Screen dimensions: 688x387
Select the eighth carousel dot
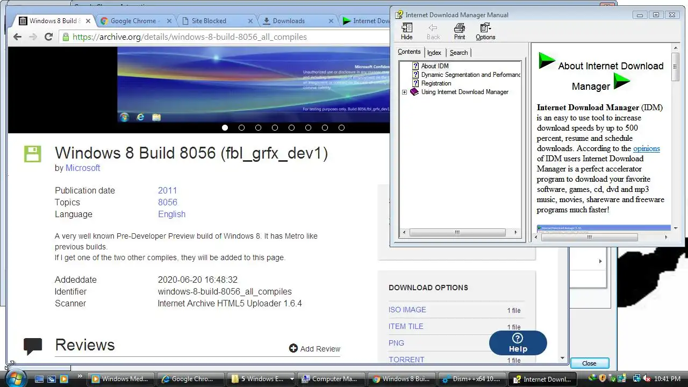341,127
